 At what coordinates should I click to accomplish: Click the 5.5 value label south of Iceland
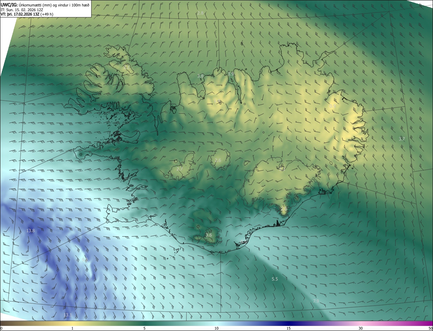(275, 279)
